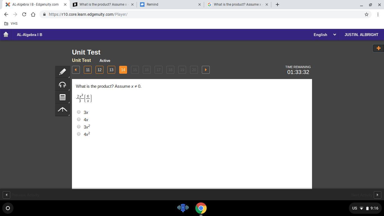
Task: Close the AL-Algebra I B tab
Action: click(x=65, y=4)
